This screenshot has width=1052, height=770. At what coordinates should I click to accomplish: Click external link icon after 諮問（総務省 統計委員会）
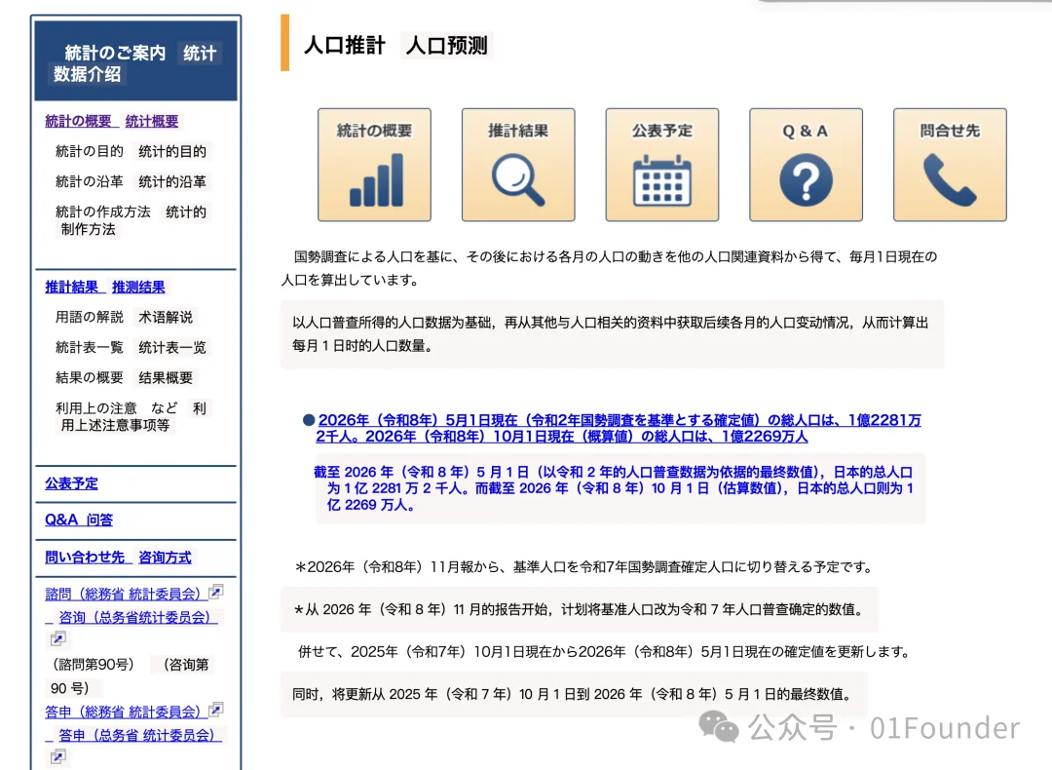(216, 592)
